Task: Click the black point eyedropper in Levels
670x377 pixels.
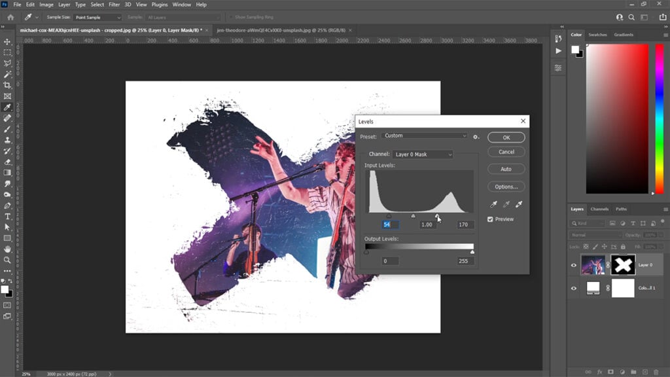Action: coord(493,204)
